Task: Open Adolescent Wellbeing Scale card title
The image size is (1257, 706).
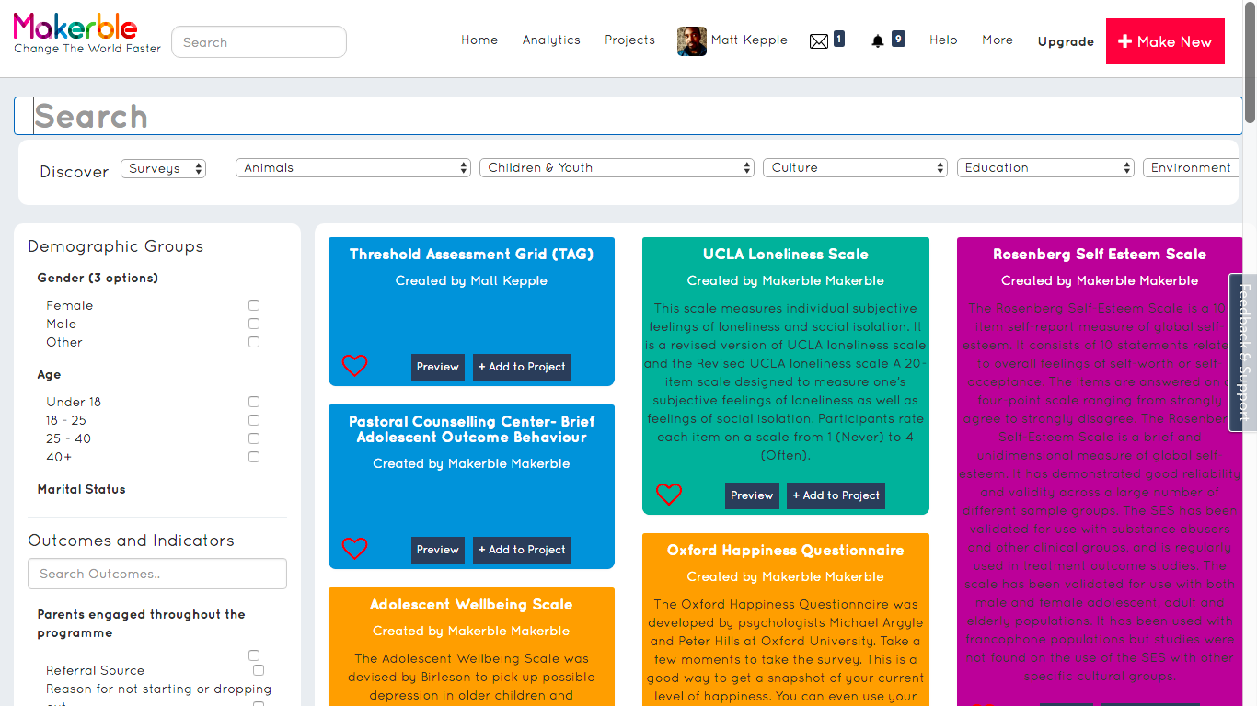Action: coord(471,604)
